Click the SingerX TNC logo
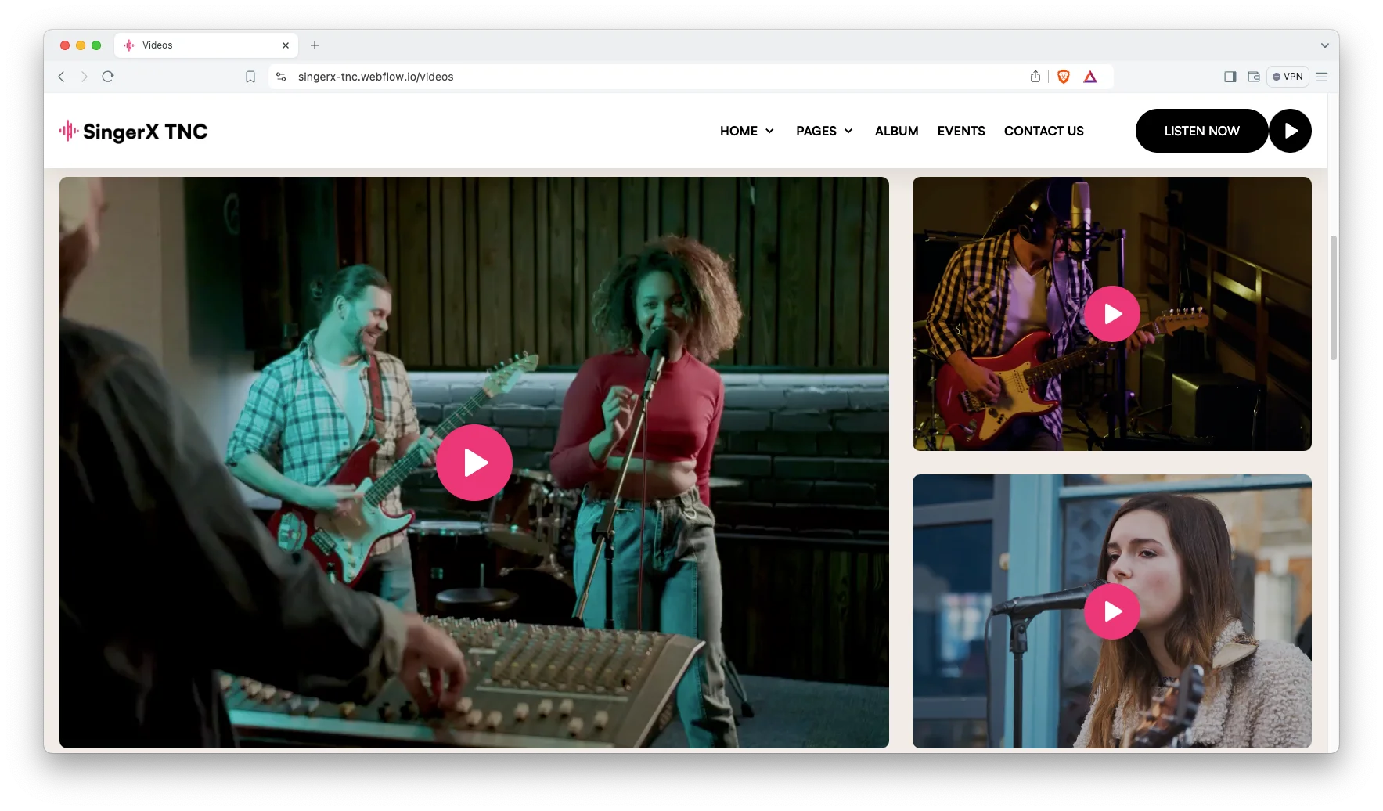Screen dimensions: 1383x811 (x=134, y=132)
